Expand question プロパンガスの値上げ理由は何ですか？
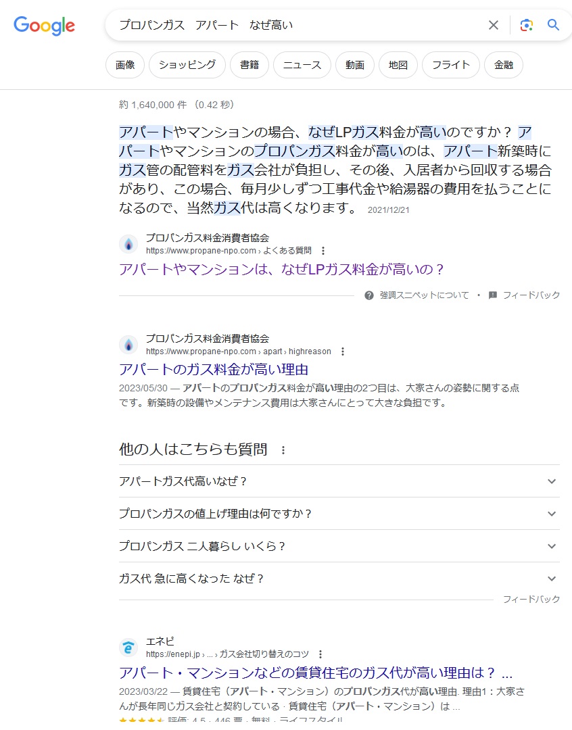Image resolution: width=572 pixels, height=730 pixels. tap(339, 514)
